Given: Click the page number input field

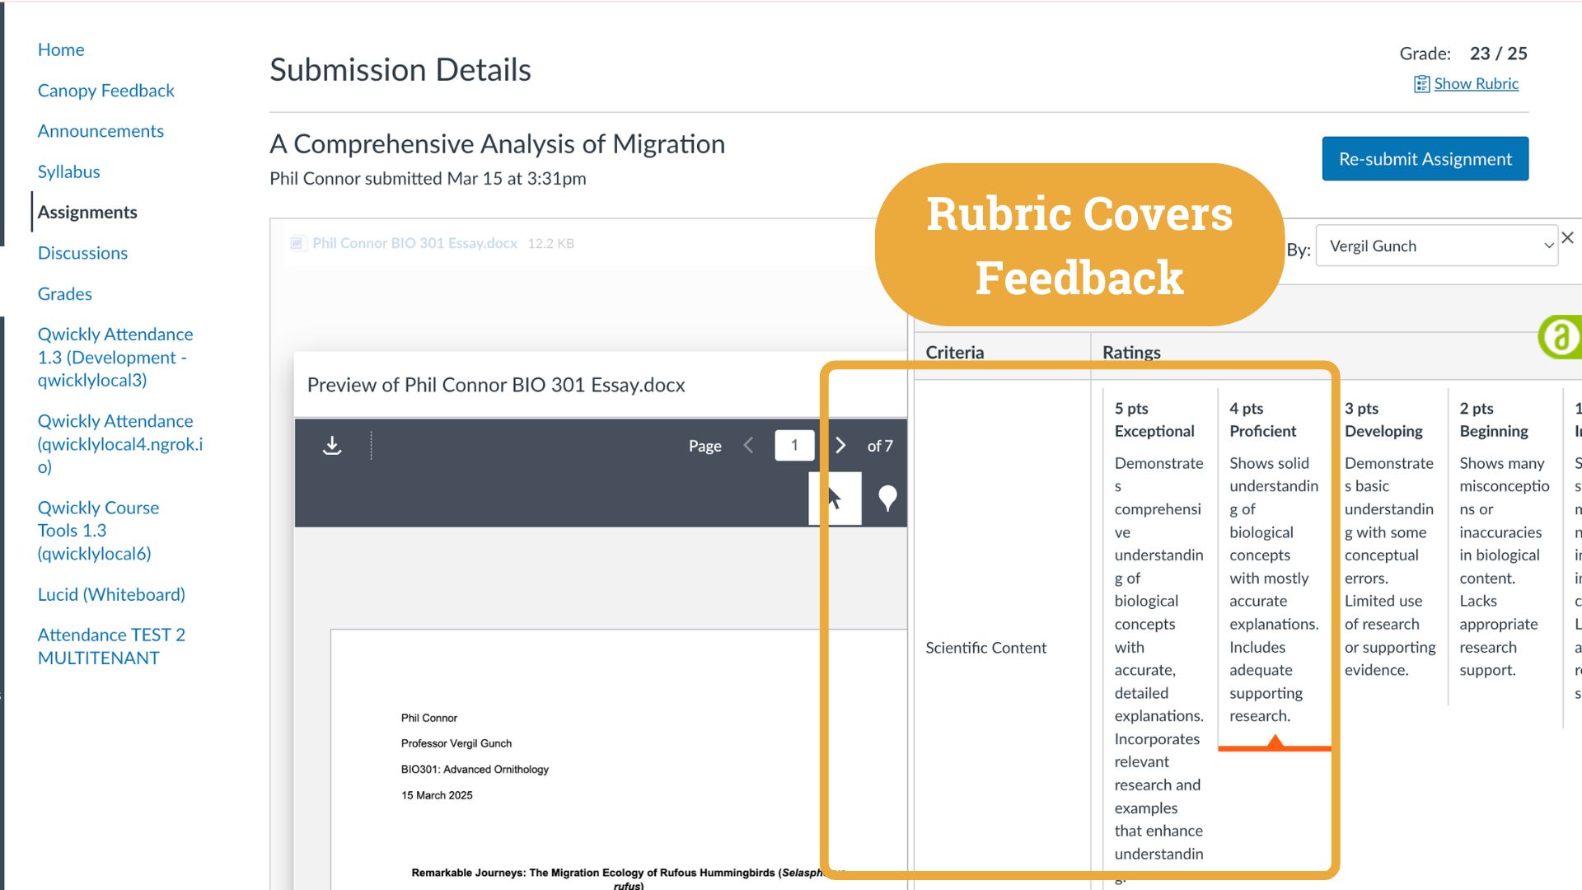Looking at the screenshot, I should pyautogui.click(x=794, y=446).
